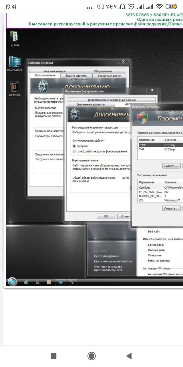Screen dimensions: 183x367
Task: Click OK in Параметры быстродействия
Action: point(106,216)
